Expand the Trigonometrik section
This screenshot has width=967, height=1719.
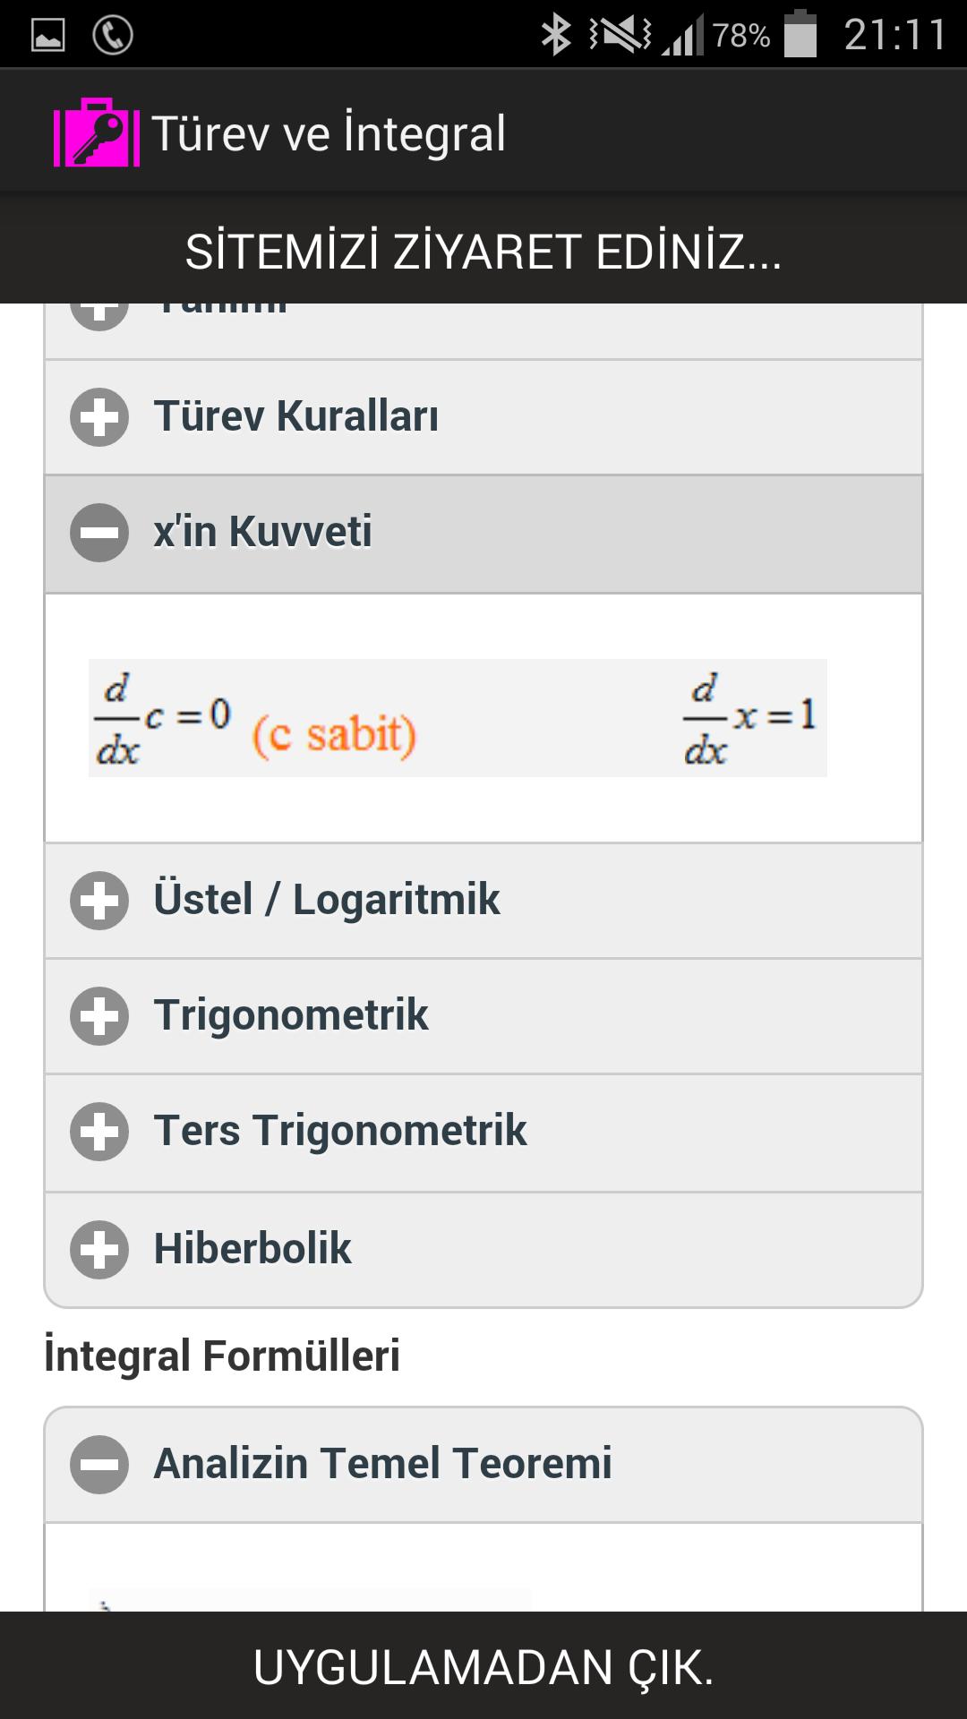pyautogui.click(x=483, y=1016)
